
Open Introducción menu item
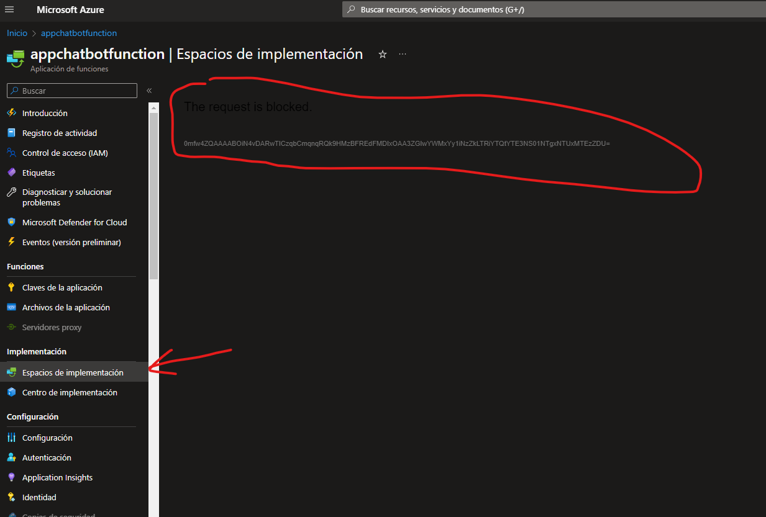pos(45,113)
